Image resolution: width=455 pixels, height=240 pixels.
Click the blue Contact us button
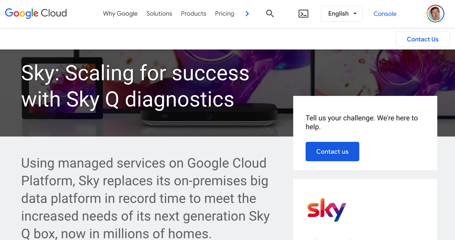coord(332,151)
